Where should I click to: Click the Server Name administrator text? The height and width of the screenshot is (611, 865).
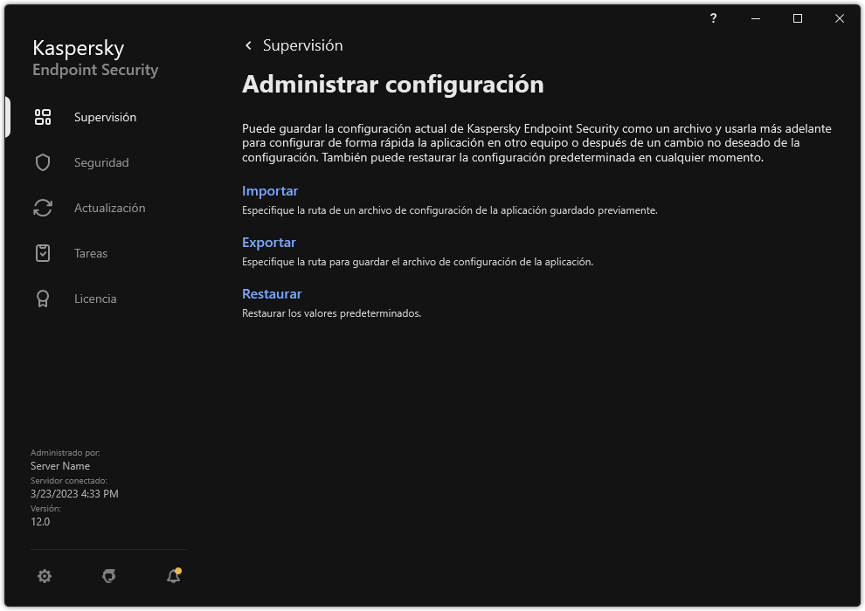pyautogui.click(x=60, y=465)
